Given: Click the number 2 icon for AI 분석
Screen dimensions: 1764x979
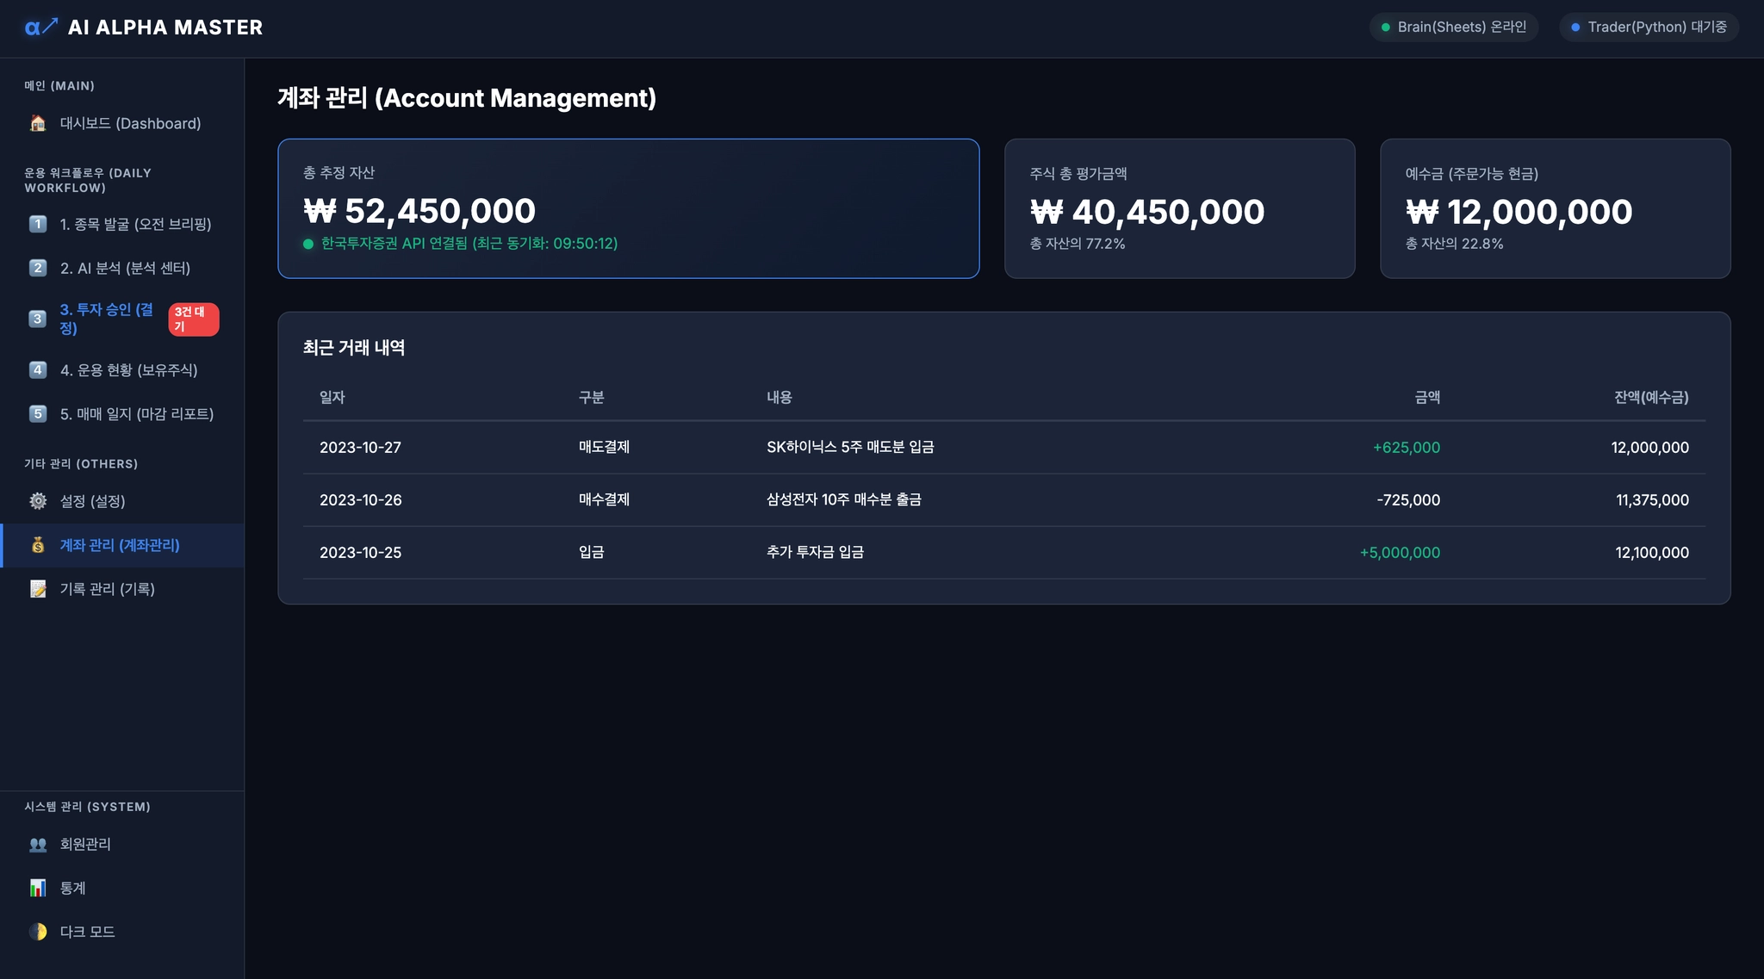Looking at the screenshot, I should point(38,268).
